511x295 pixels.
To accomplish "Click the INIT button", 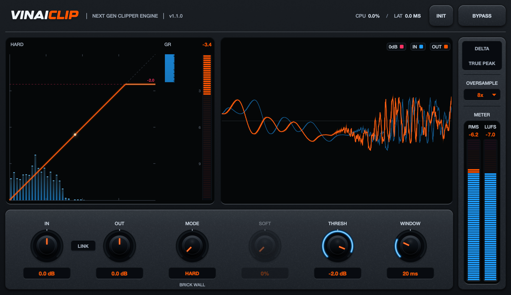I will 441,16.
